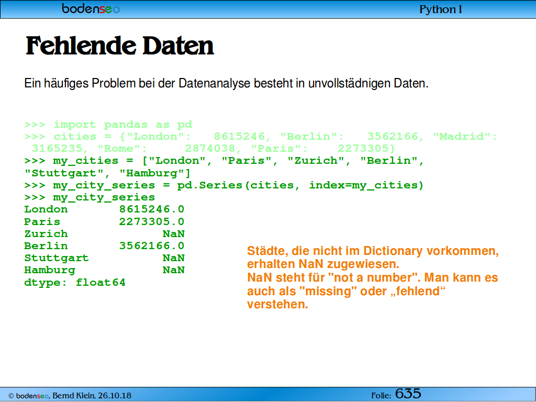Click the 'Zurich' output row label
Screen dimensions: 536x402
[x=46, y=234]
